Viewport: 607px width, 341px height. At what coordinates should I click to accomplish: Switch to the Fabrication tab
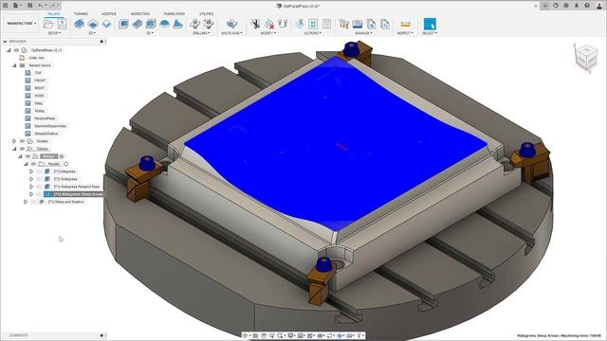[x=174, y=14]
